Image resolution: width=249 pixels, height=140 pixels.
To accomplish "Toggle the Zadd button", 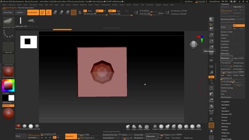I will 112,11.
